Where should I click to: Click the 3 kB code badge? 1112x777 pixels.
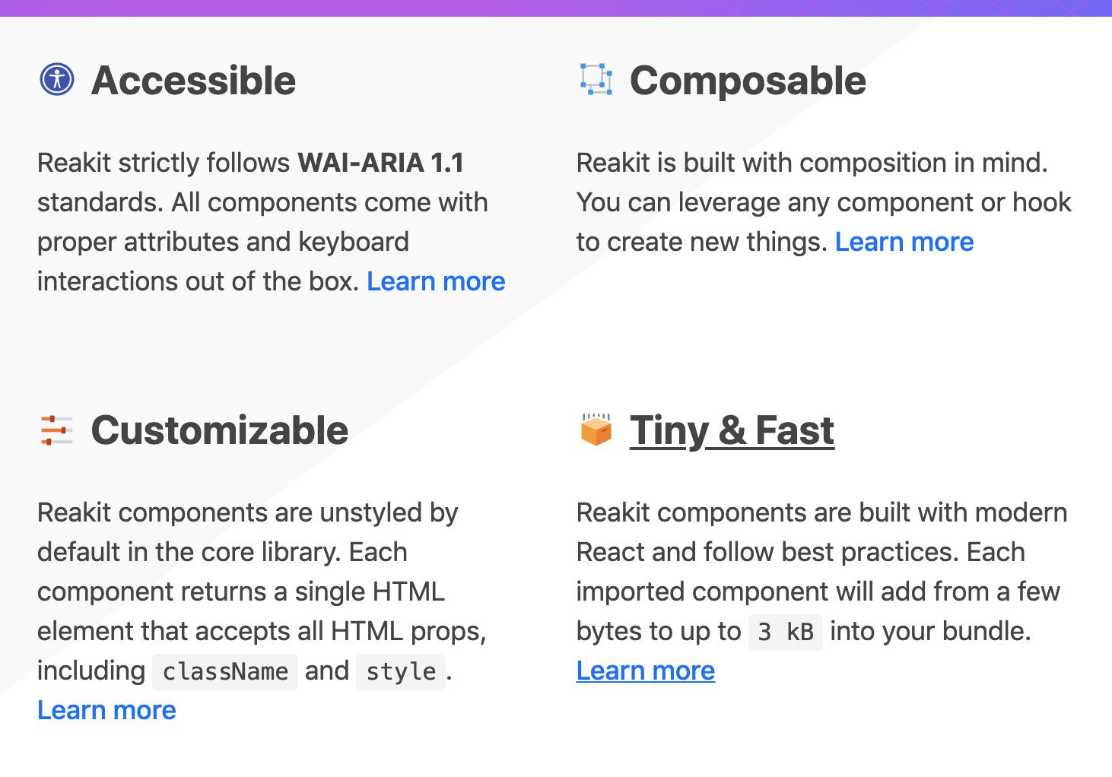[x=786, y=632]
